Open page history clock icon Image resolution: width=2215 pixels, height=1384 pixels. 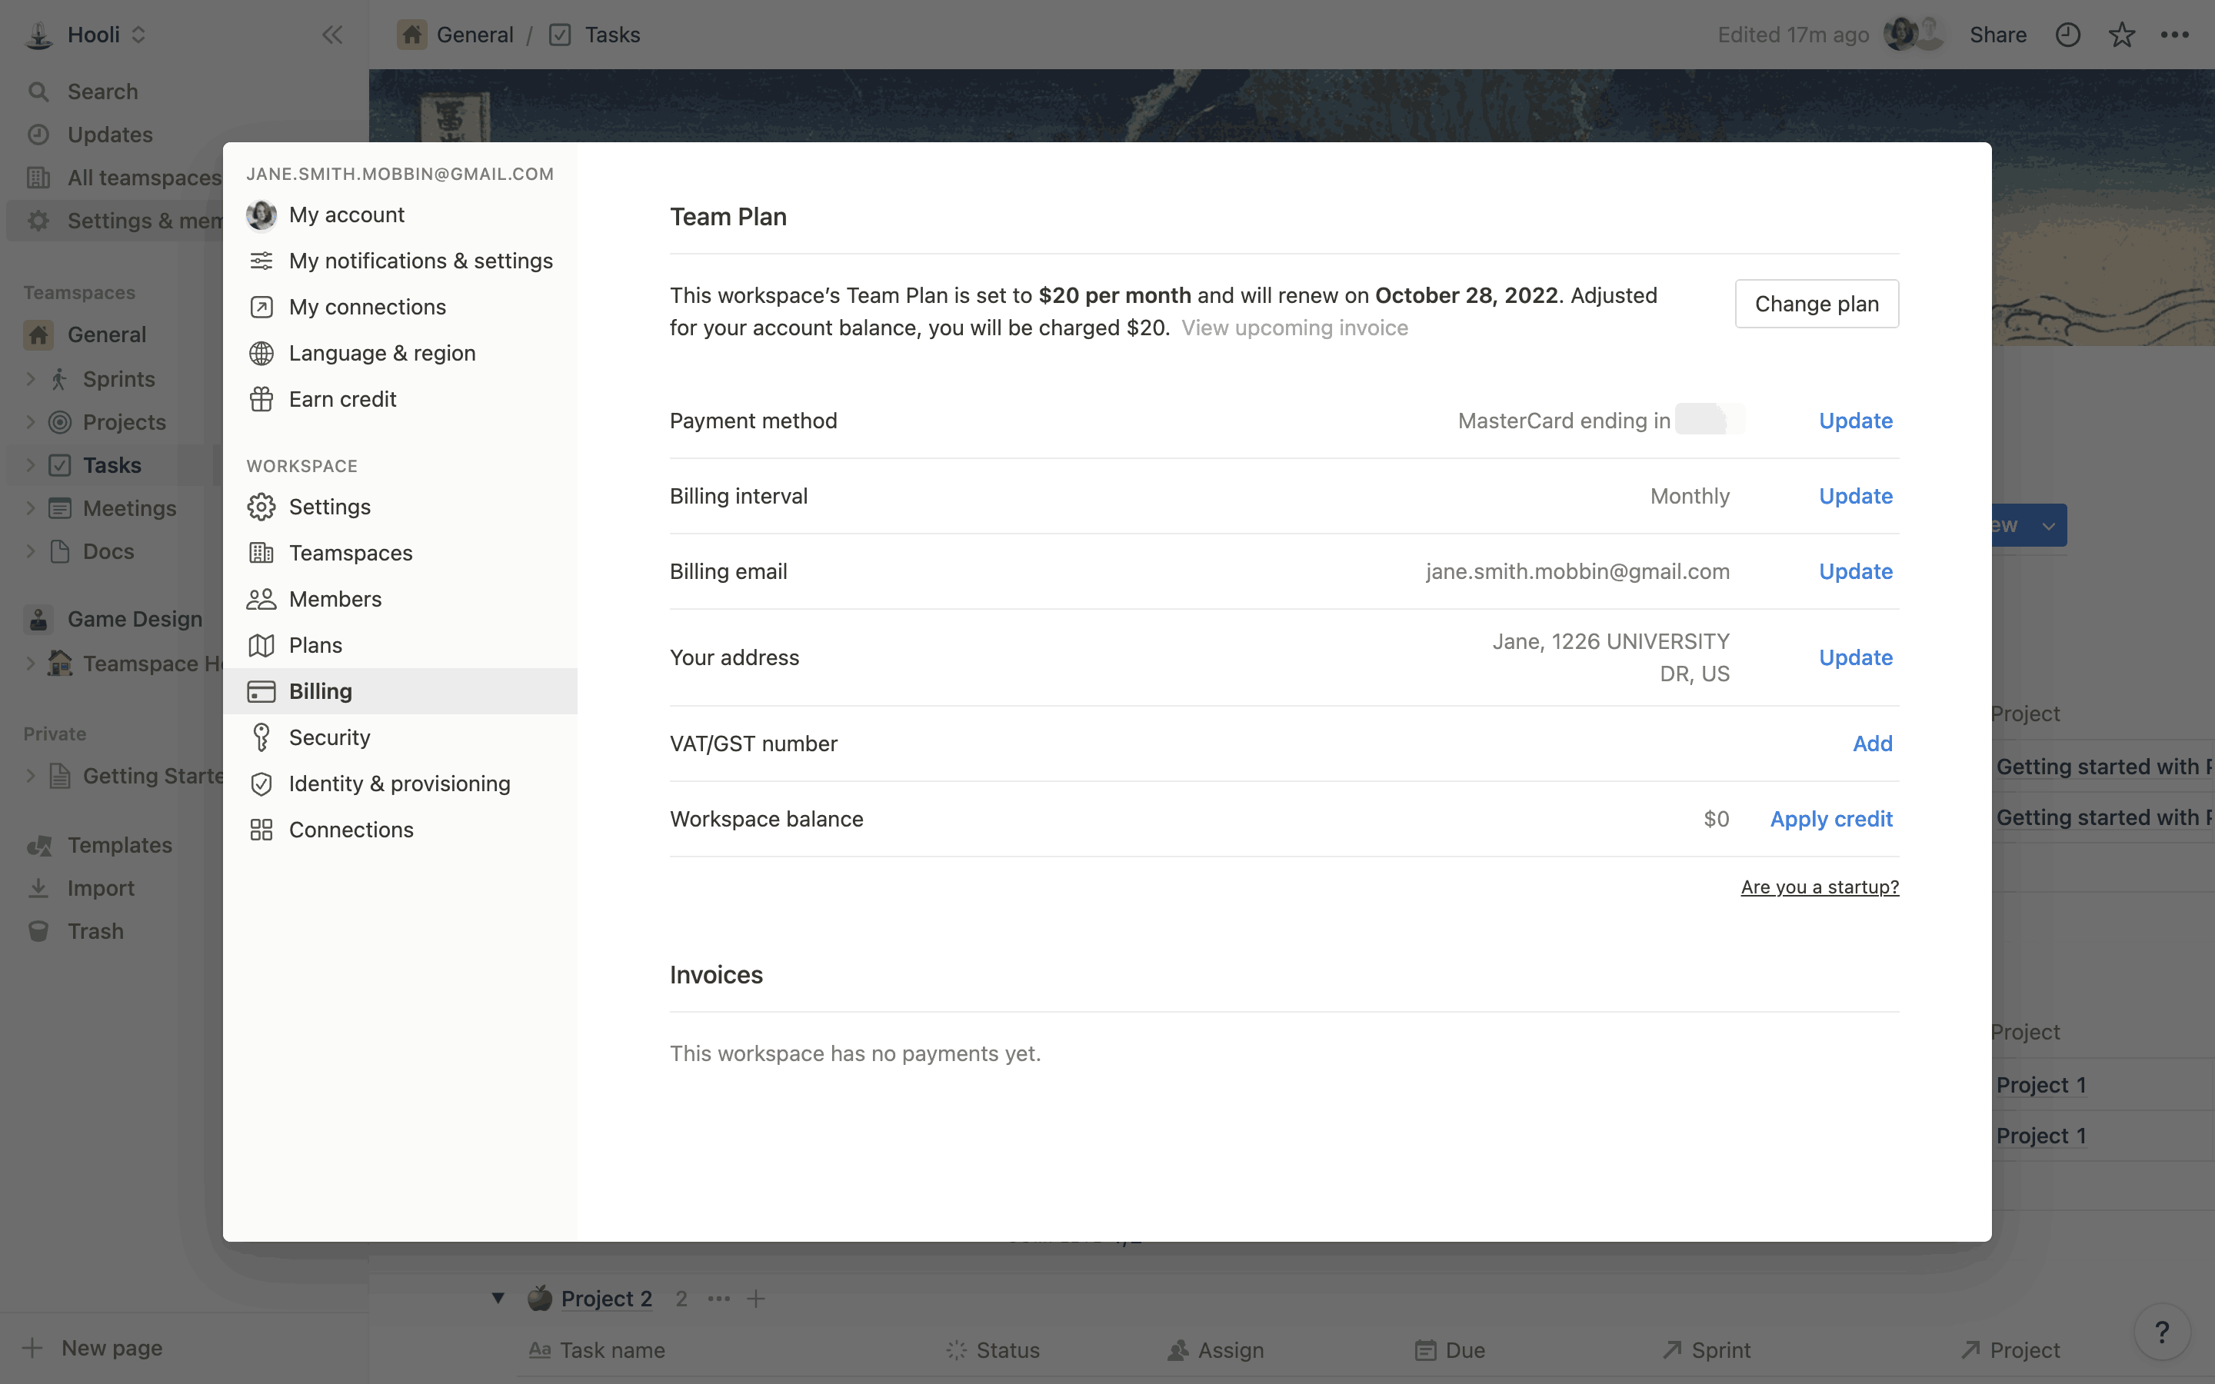click(x=2067, y=35)
